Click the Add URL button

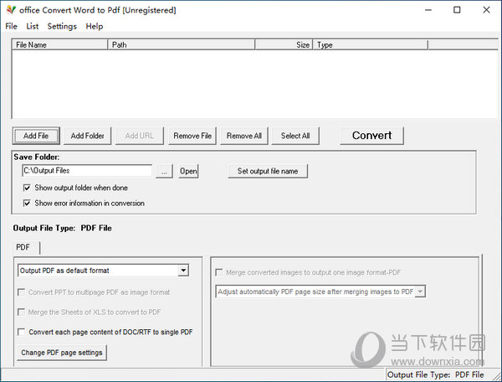(x=139, y=136)
